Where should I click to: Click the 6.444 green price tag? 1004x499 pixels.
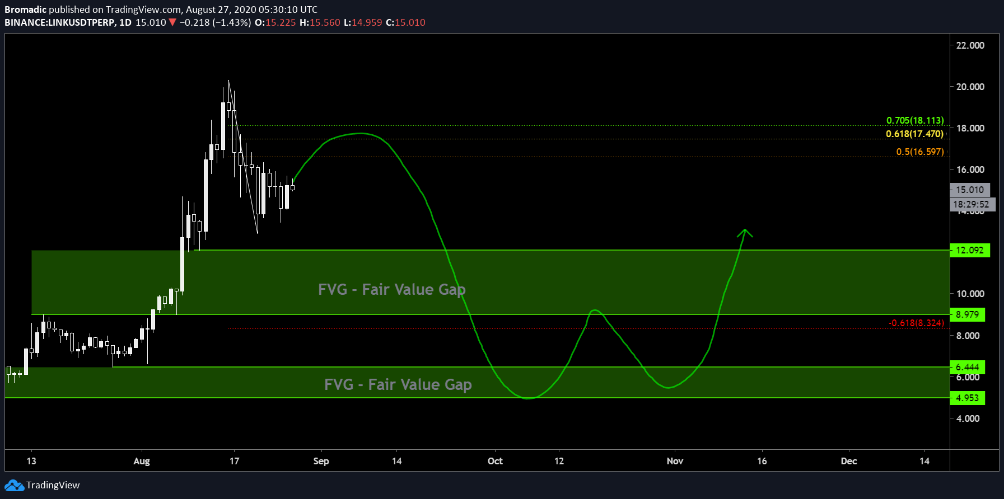[x=967, y=367]
